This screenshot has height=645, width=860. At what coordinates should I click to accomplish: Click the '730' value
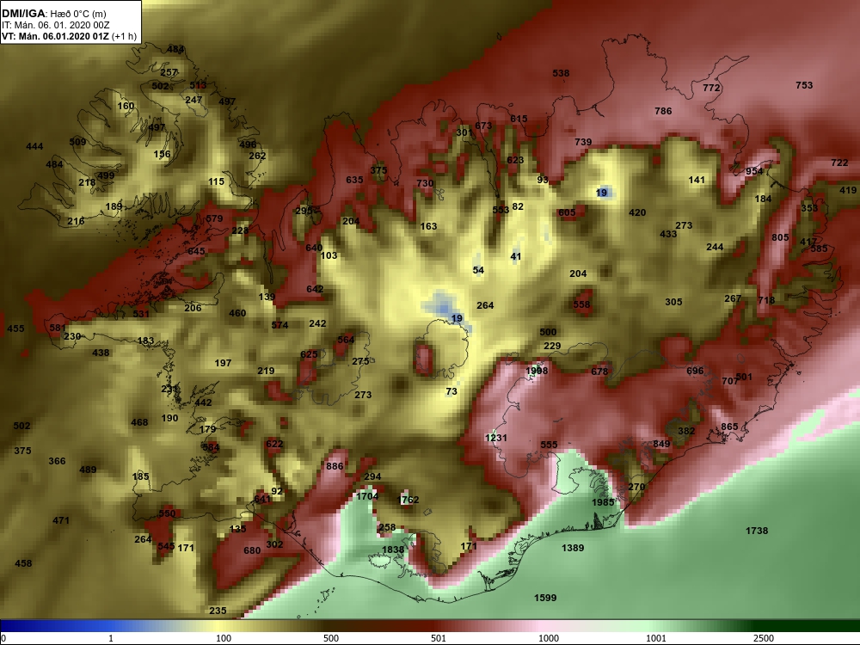(x=425, y=183)
